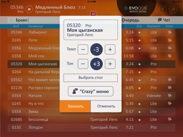Tap duration 13:58 in Мой сон row
Viewport: 183px width, 137px height.
[x=129, y=56]
